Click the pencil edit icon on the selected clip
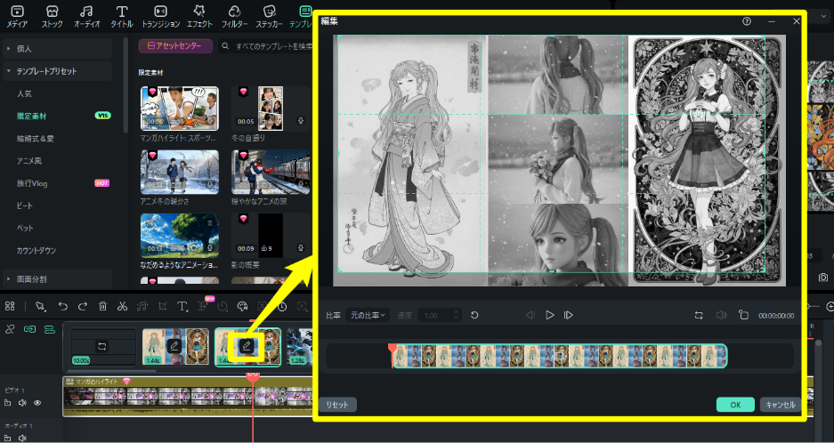 coord(247,347)
